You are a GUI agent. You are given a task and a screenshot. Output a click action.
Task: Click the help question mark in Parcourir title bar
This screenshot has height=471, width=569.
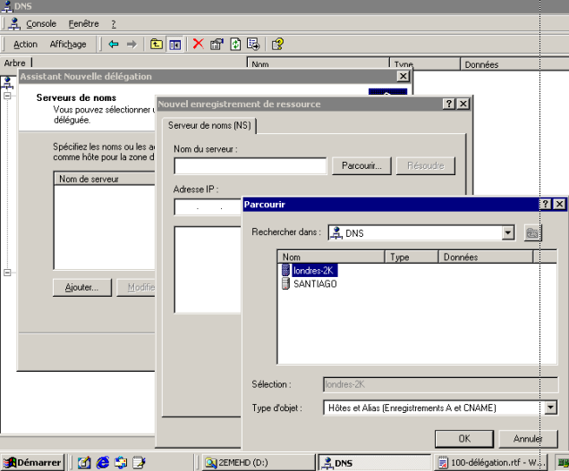[545, 205]
